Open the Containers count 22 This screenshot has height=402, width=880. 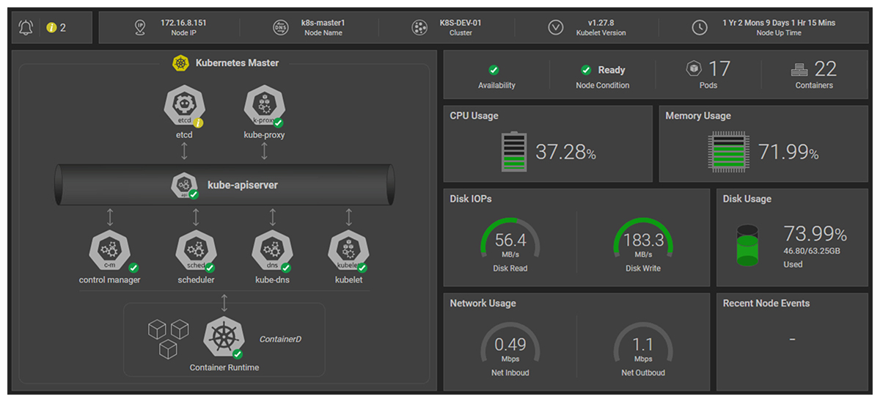(825, 69)
